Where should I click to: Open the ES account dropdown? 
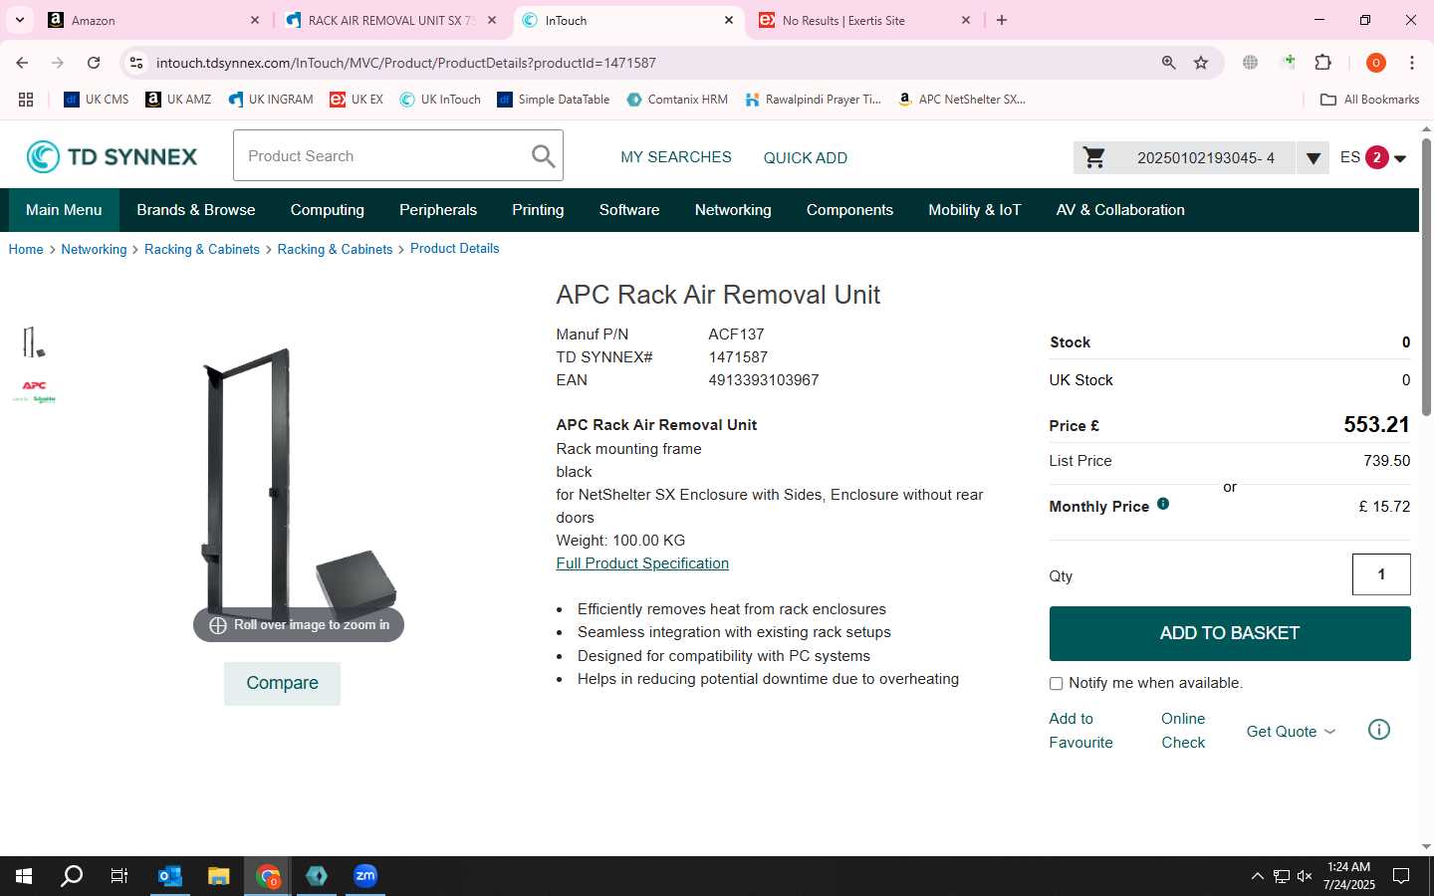[x=1373, y=157]
